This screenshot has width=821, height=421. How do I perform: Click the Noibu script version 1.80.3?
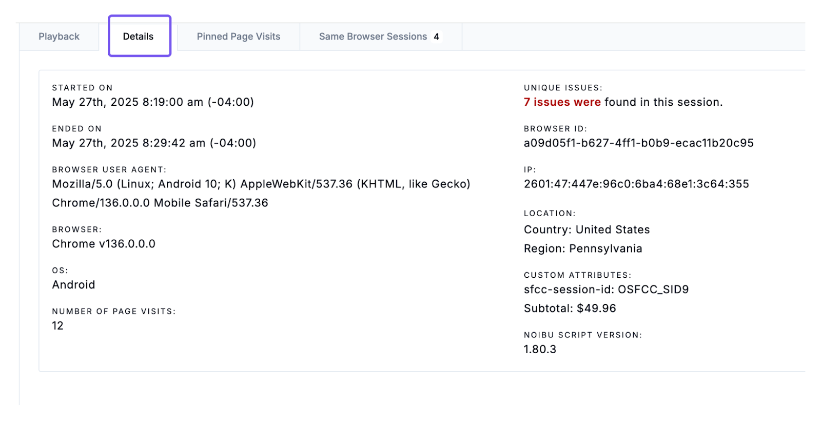[540, 350]
